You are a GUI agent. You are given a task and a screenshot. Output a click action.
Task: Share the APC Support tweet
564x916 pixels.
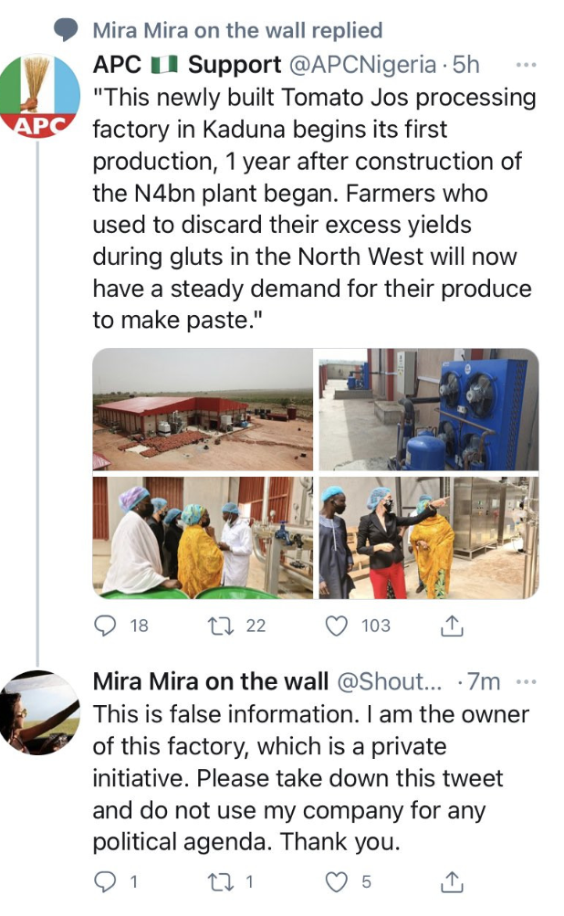tap(453, 626)
